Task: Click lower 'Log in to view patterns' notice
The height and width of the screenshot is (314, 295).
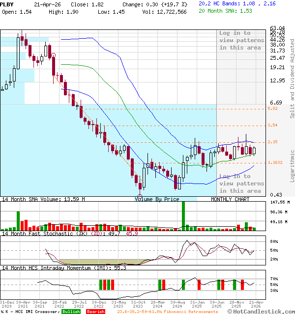Action: pyautogui.click(x=241, y=183)
